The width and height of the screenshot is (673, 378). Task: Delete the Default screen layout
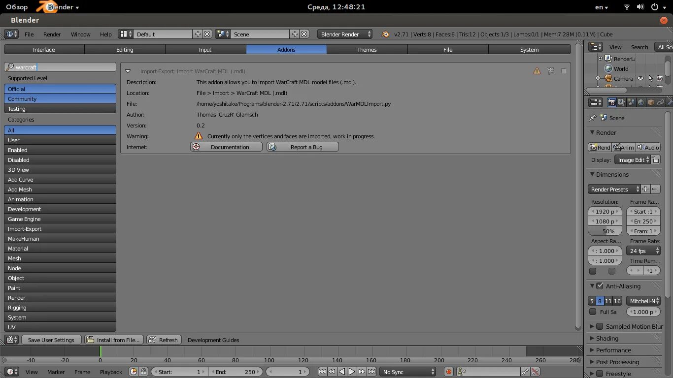click(x=207, y=34)
